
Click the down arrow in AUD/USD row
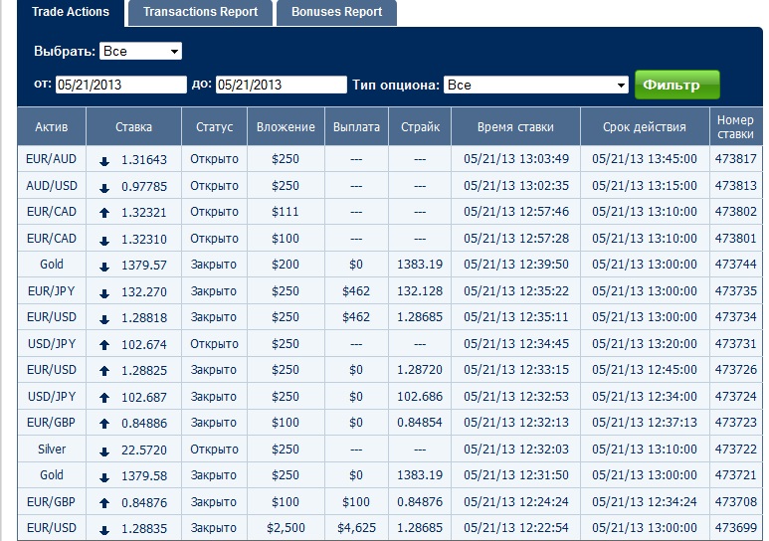click(104, 188)
